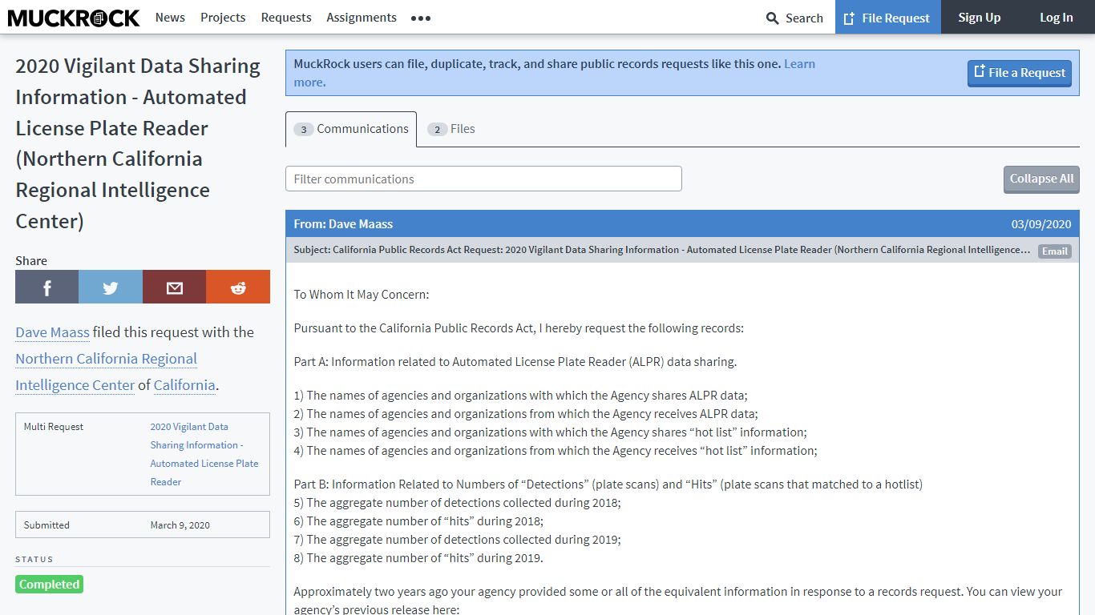Share request on Reddit
Viewport: 1095px width, 615px height.
(x=238, y=287)
